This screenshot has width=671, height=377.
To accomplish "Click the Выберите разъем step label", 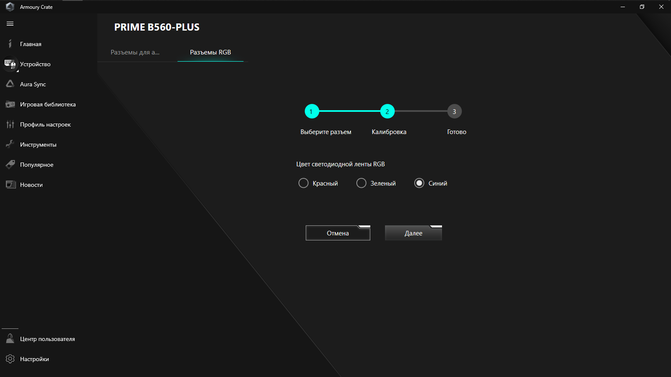I will pyautogui.click(x=326, y=132).
